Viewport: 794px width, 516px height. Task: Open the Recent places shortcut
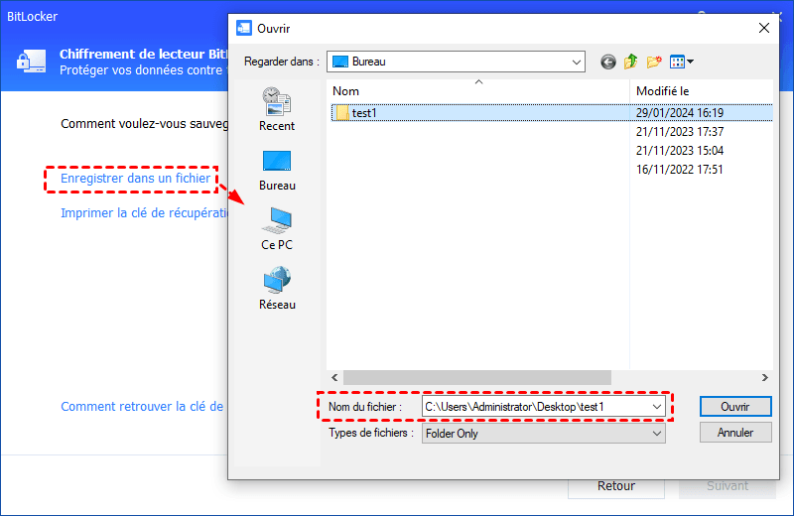tap(277, 109)
